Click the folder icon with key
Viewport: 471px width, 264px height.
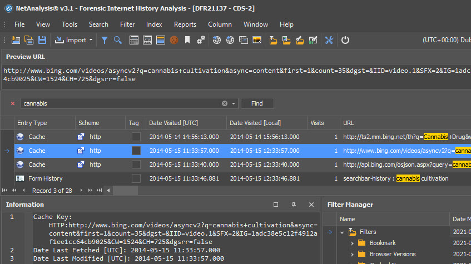click(300, 40)
